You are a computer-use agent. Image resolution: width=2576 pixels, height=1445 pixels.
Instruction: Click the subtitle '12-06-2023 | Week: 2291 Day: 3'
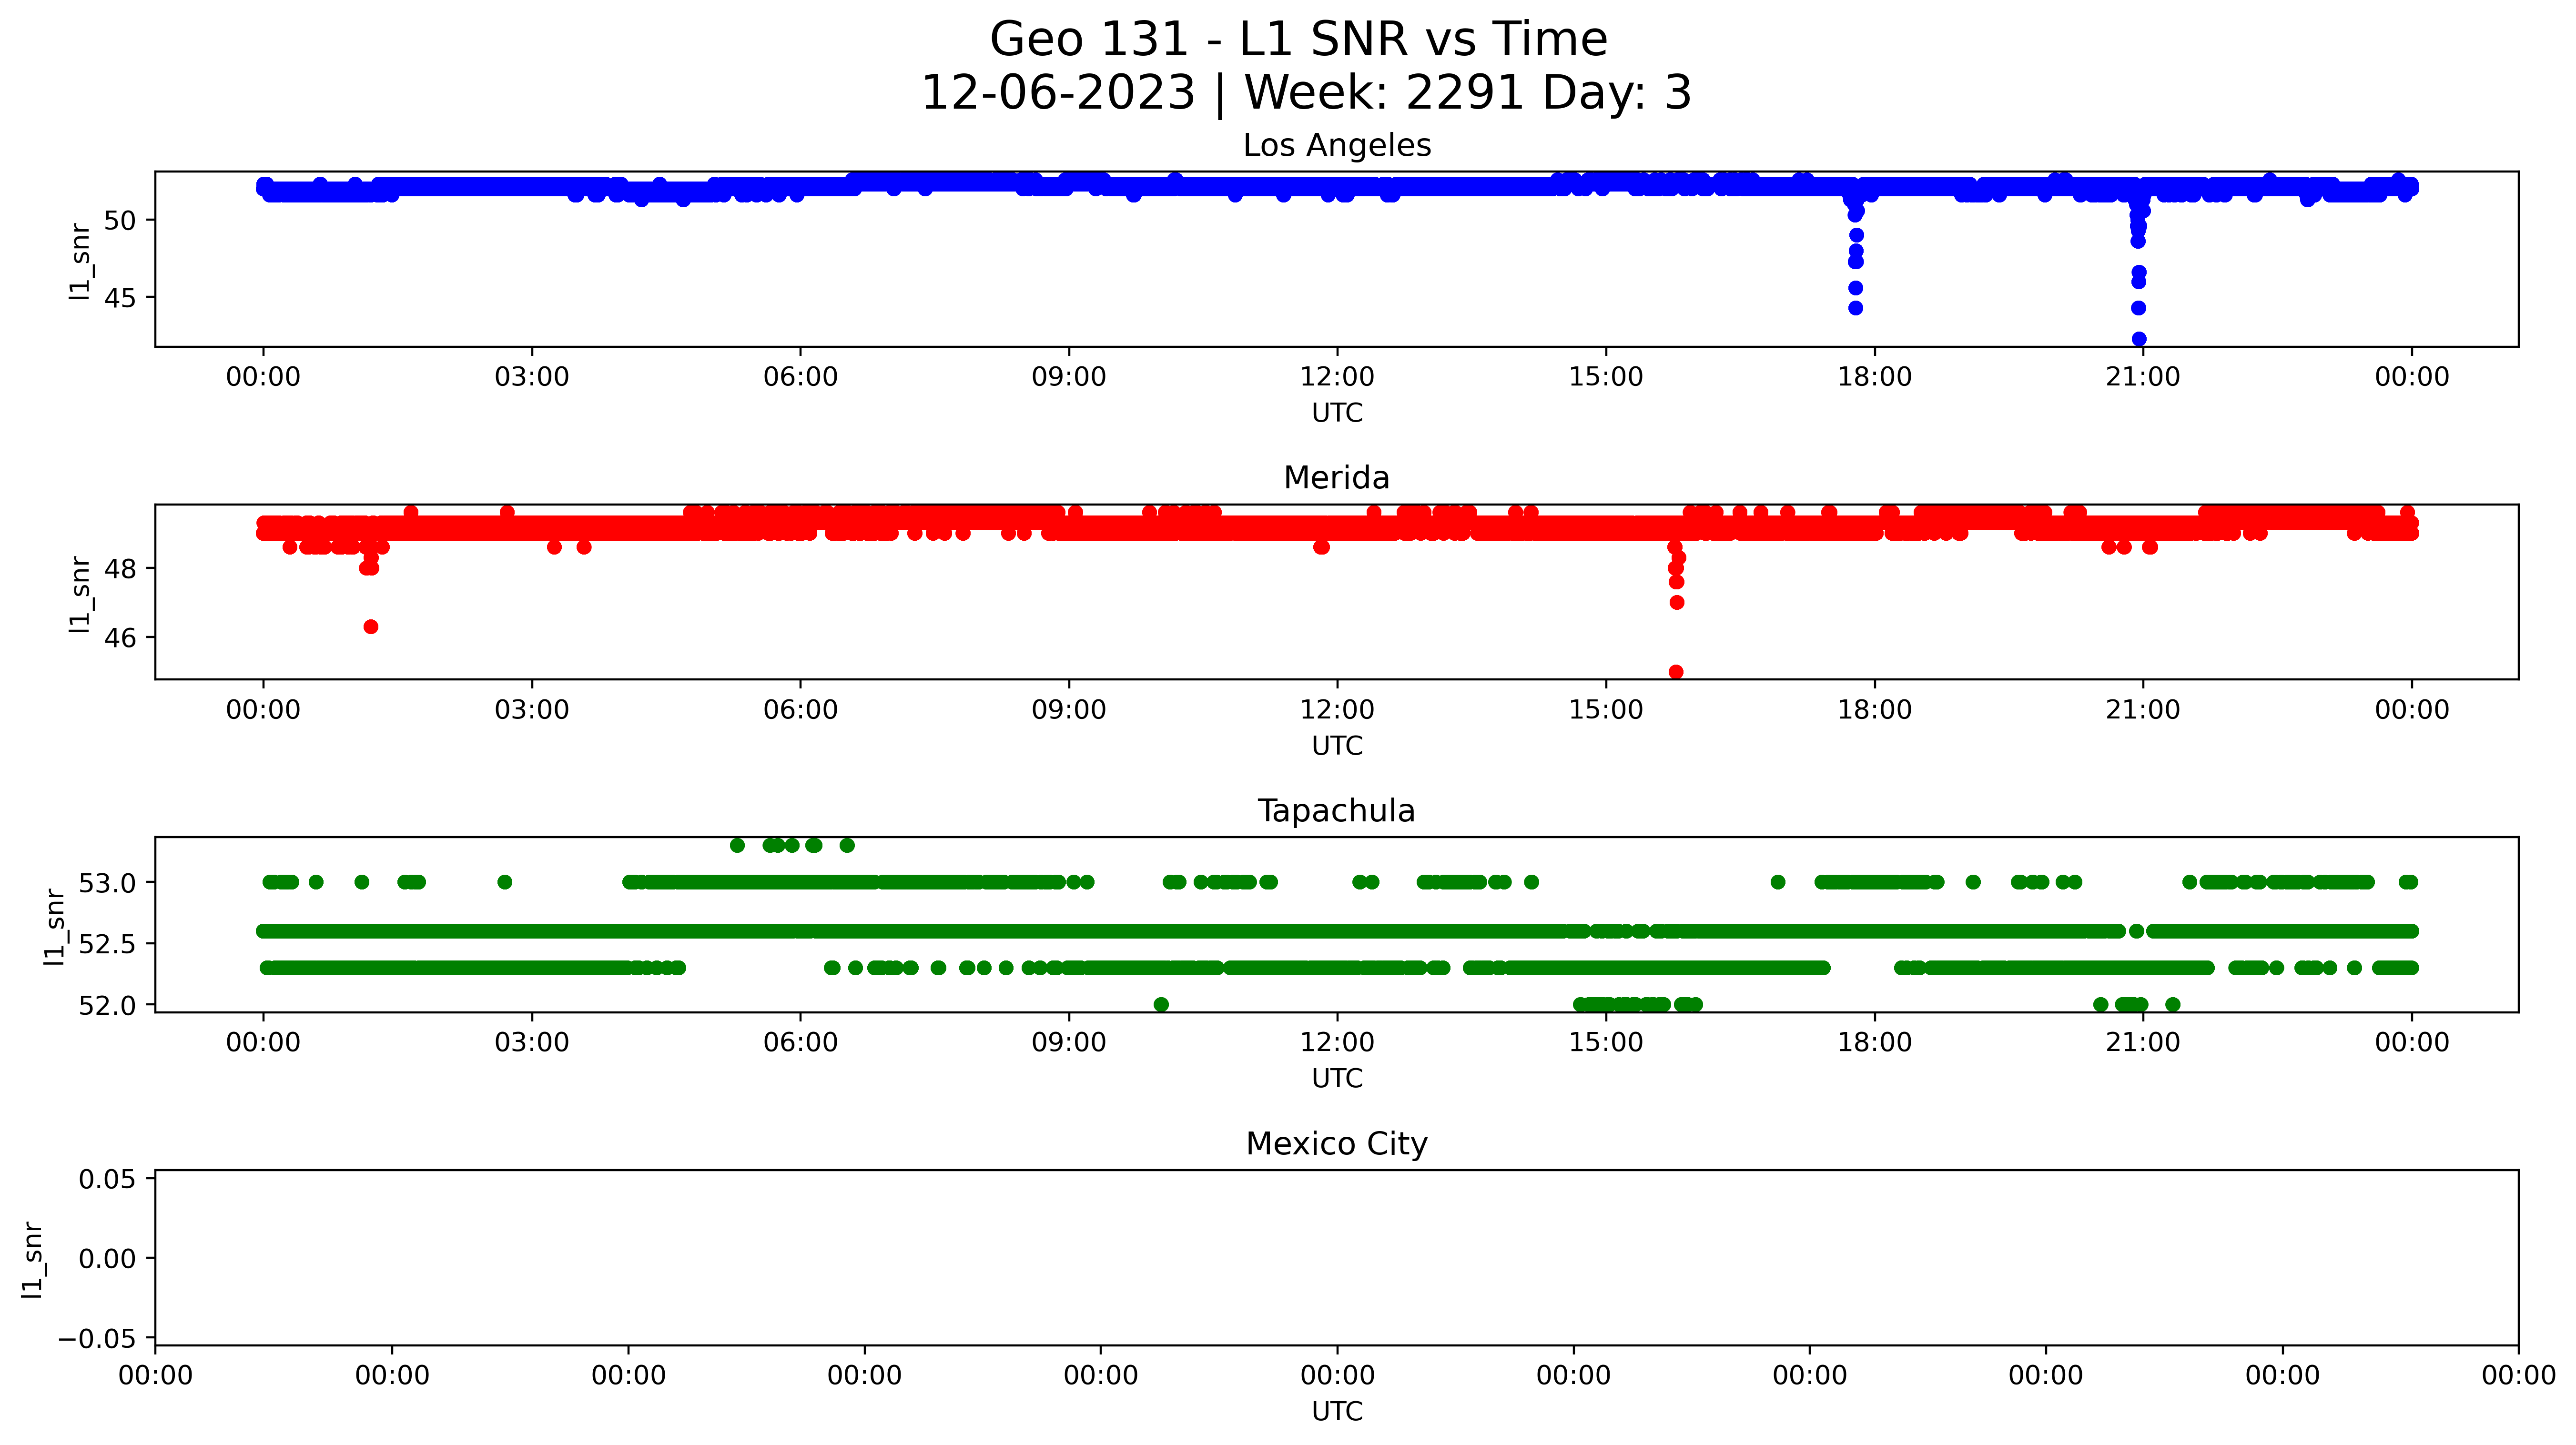(x=1306, y=92)
